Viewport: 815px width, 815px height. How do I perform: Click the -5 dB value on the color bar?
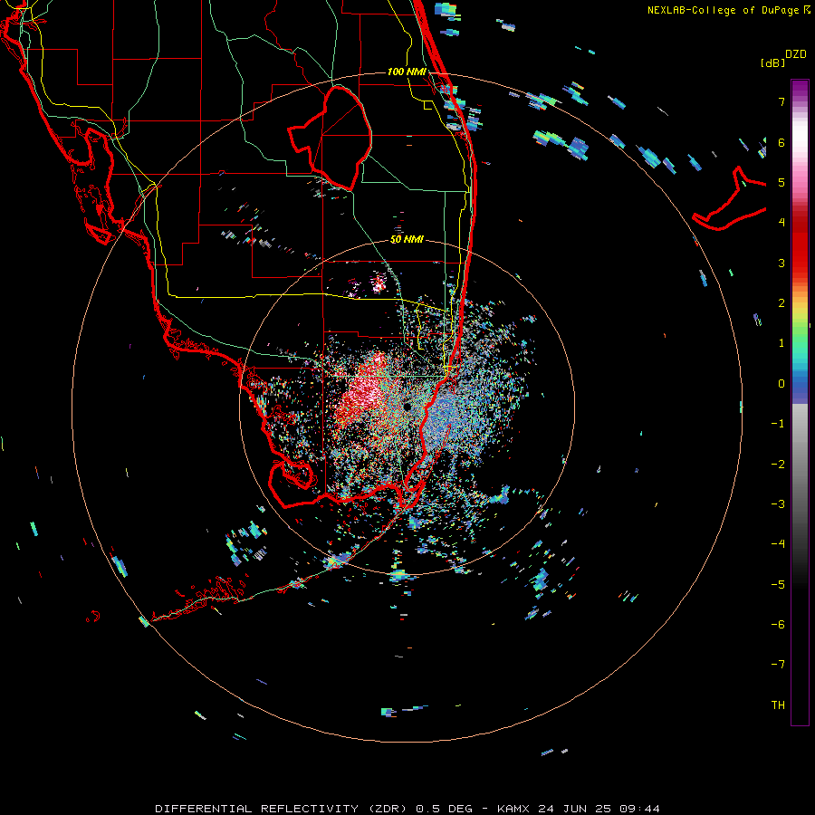click(778, 585)
